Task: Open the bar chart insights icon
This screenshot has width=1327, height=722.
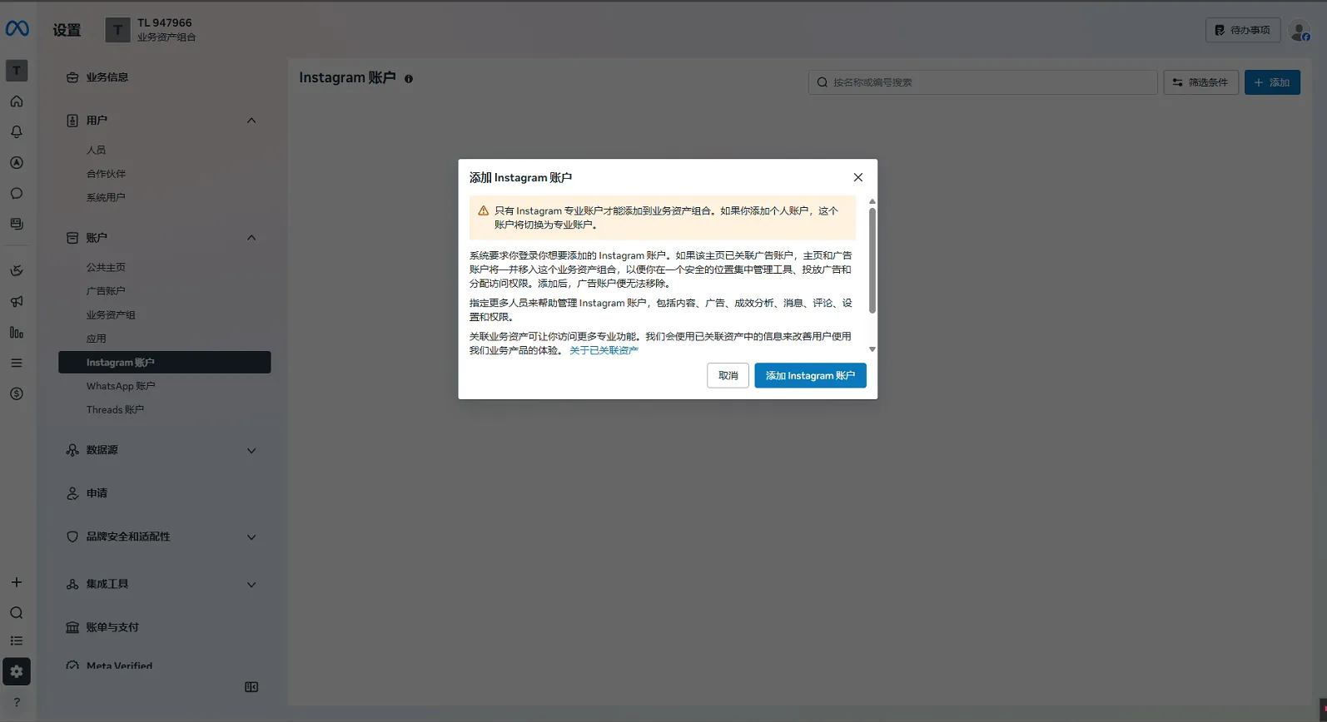Action: pos(17,333)
